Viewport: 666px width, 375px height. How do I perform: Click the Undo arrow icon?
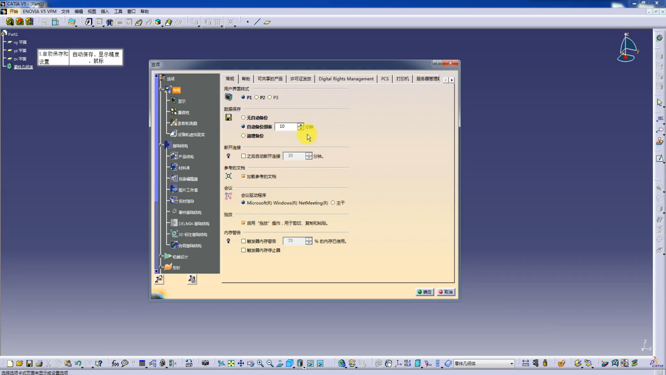(x=78, y=363)
